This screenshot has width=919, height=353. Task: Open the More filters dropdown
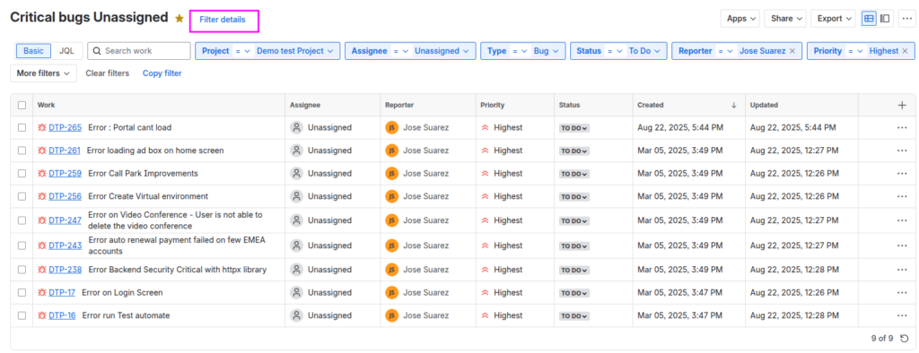point(43,73)
